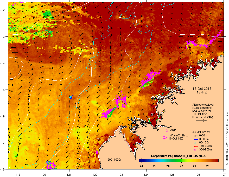This screenshot has height=177, width=229.
Task: Click the '30-80m' depth label
Action: pos(204,139)
